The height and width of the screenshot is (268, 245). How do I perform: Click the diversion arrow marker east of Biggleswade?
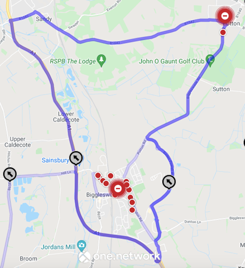coord(169,182)
